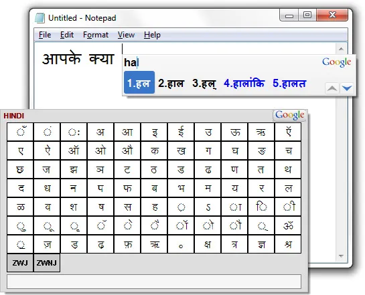Viewport: 365px width, 295px height.
Task: Open the File menu in Notepad
Action: tap(45, 35)
